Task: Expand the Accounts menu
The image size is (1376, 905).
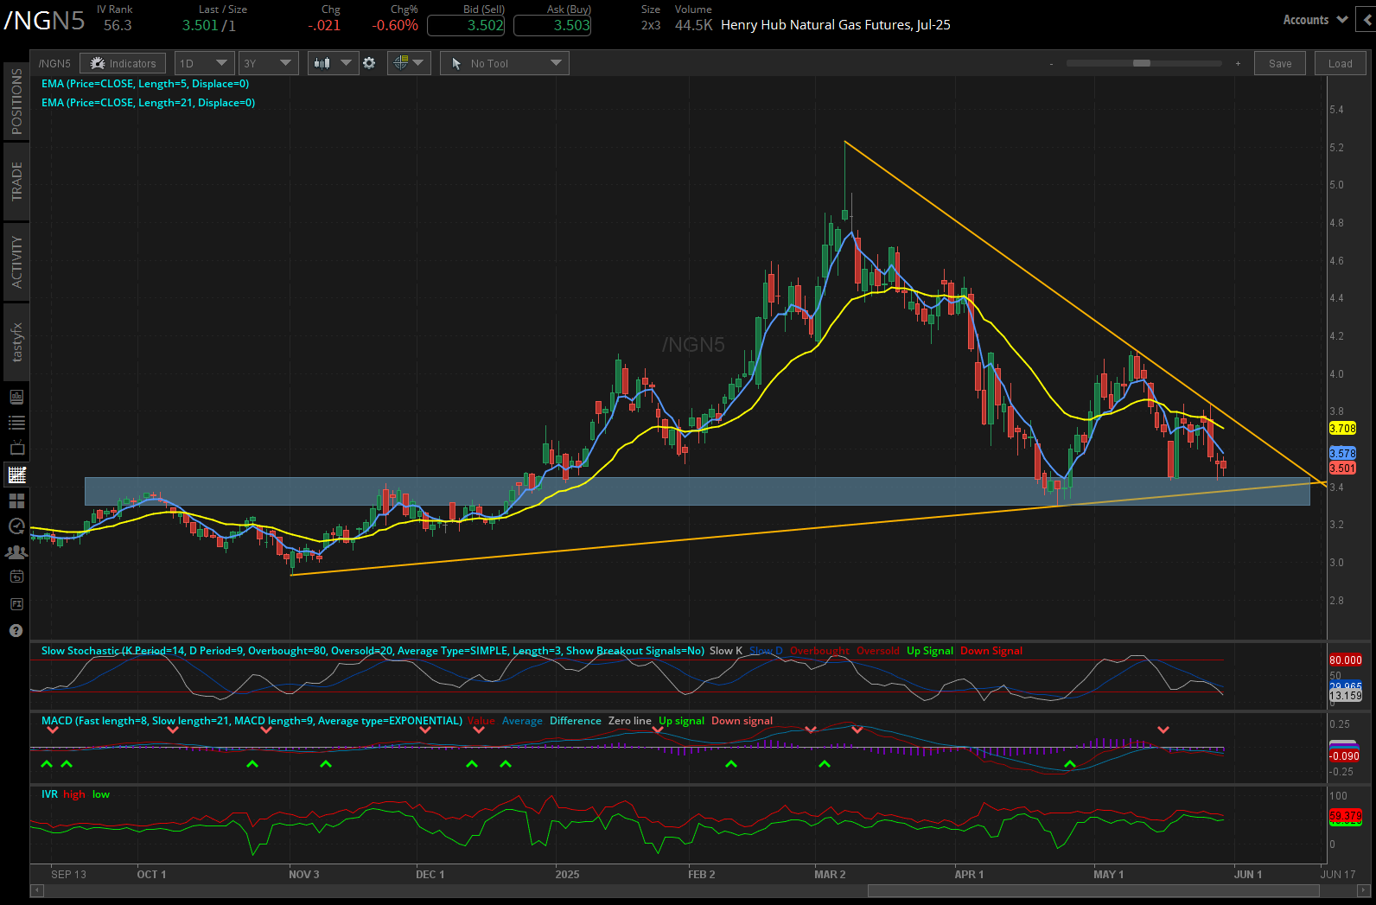Action: [x=1315, y=20]
